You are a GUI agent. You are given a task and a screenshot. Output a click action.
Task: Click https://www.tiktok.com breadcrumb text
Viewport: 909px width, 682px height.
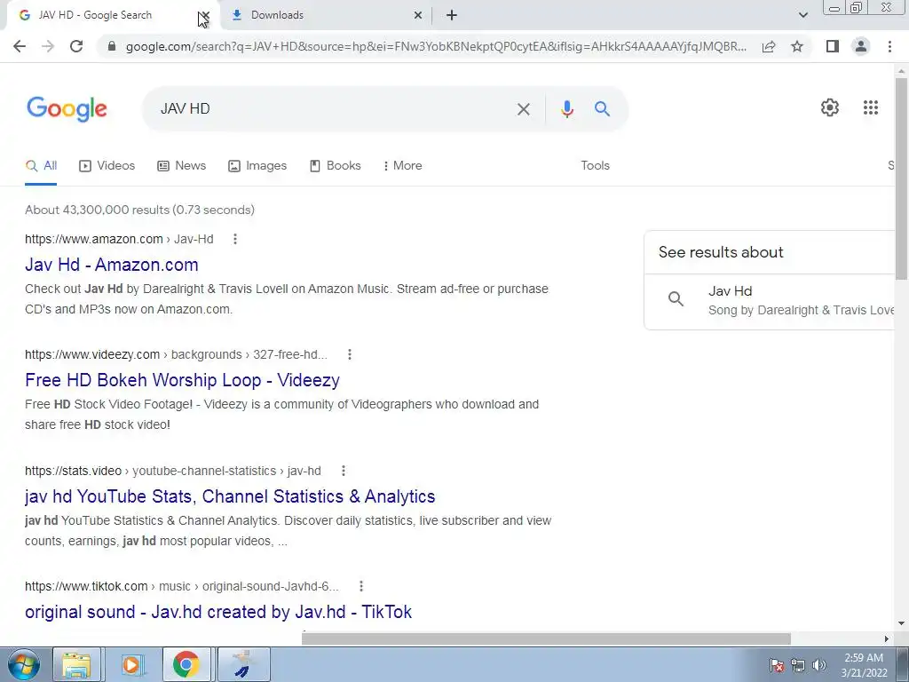point(86,586)
